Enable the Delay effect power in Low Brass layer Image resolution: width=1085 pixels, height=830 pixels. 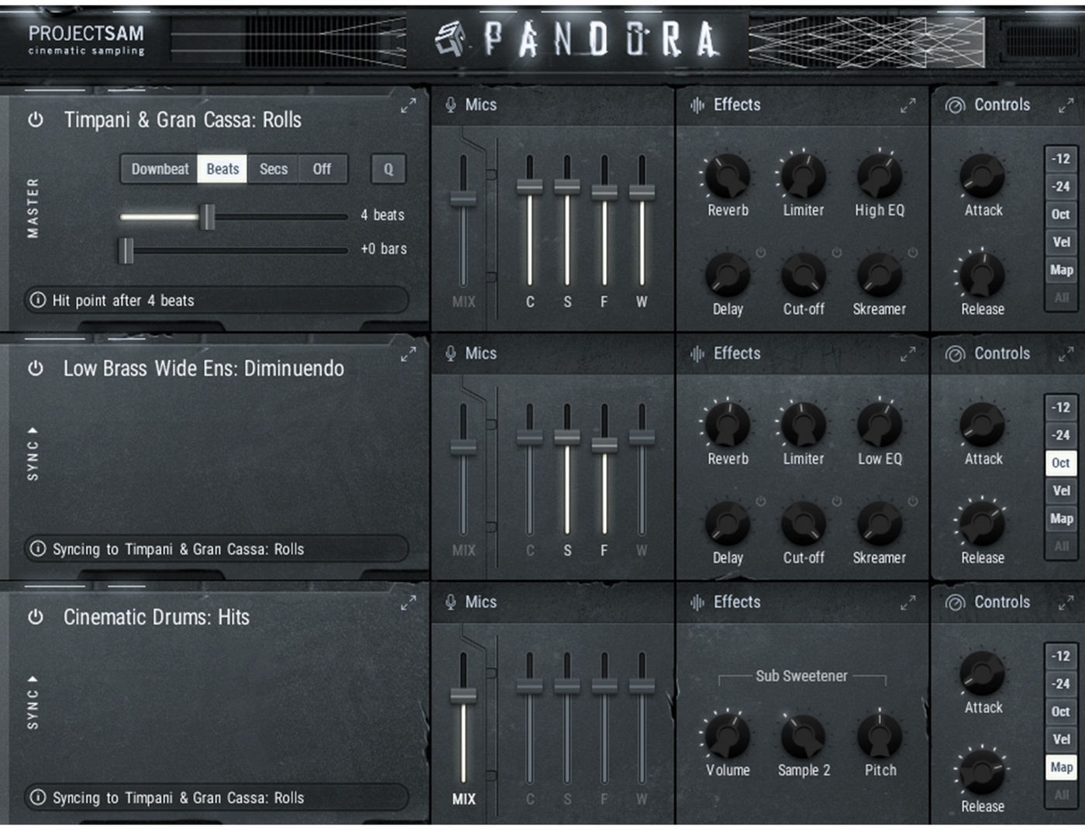click(761, 501)
